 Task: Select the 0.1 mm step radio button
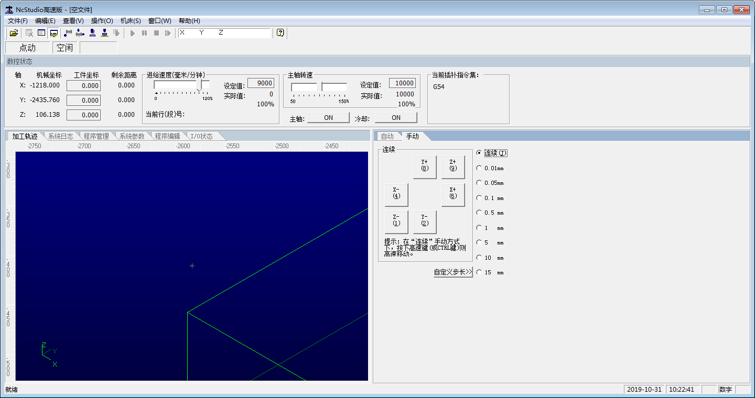point(479,198)
